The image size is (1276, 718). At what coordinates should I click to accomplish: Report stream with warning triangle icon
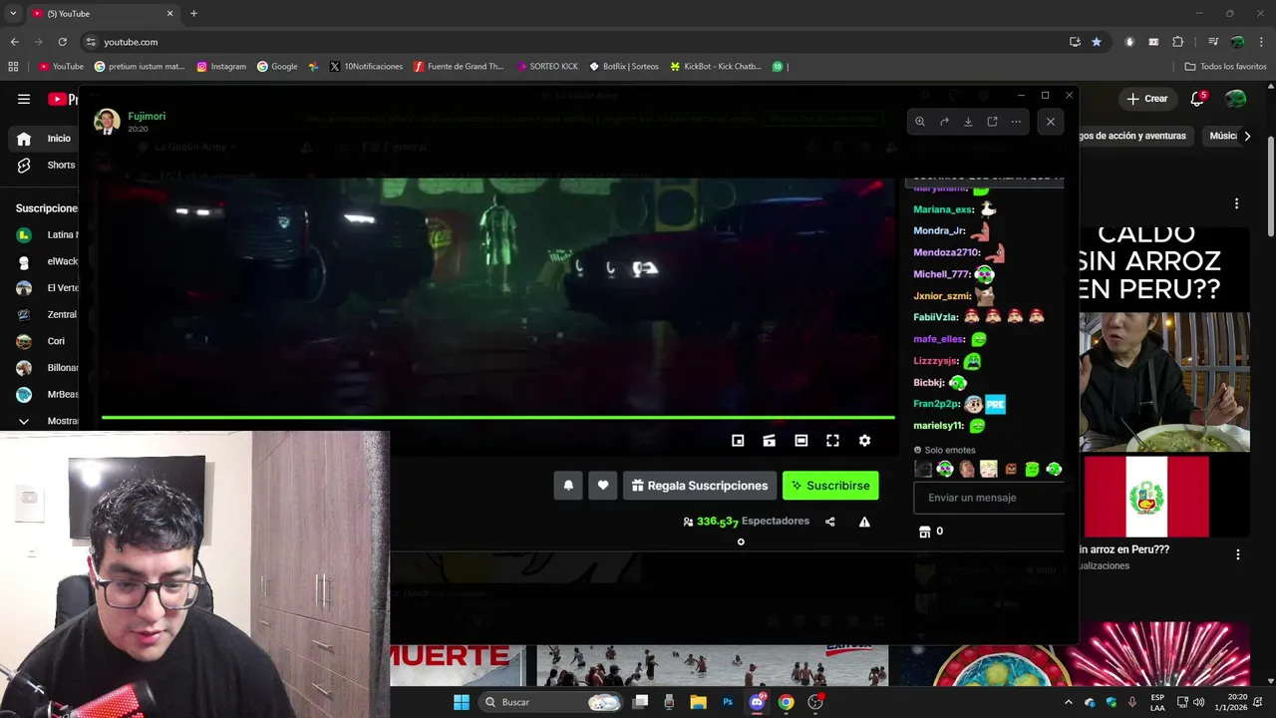point(864,522)
